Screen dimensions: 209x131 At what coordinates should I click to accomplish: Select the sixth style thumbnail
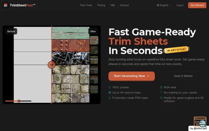94,89
